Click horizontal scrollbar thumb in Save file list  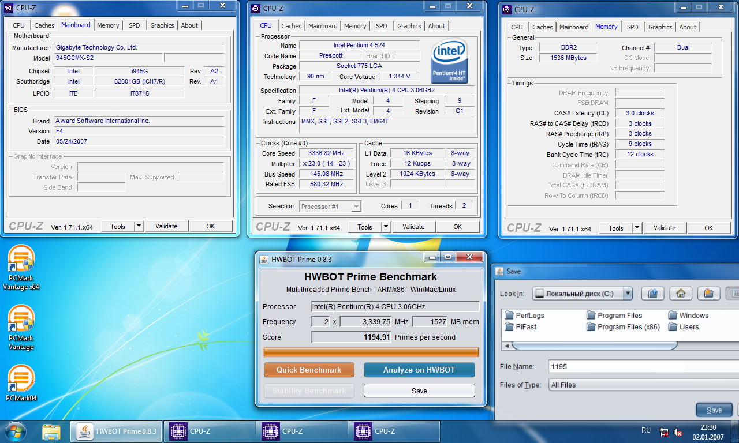coord(594,346)
